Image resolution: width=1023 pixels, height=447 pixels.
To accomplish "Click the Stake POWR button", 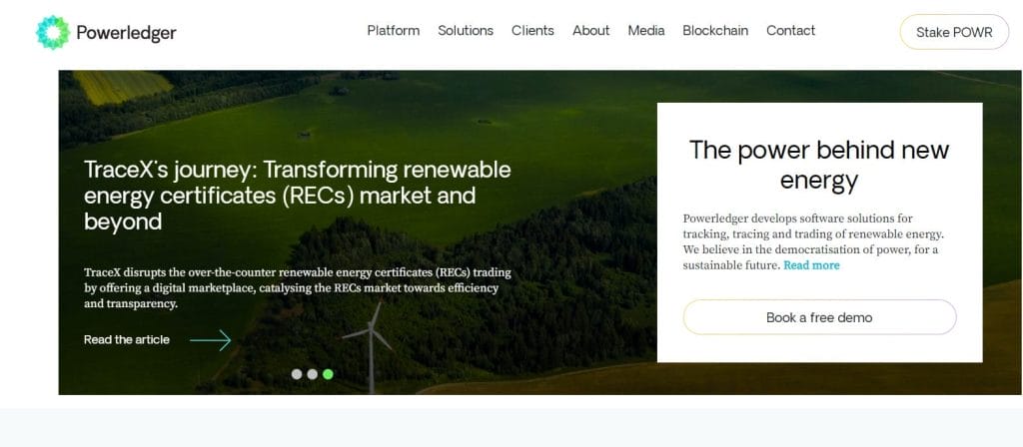I will [954, 32].
